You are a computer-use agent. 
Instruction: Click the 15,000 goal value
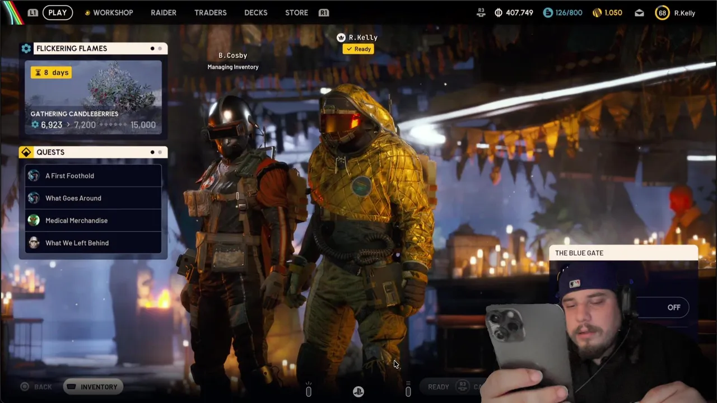pos(143,125)
